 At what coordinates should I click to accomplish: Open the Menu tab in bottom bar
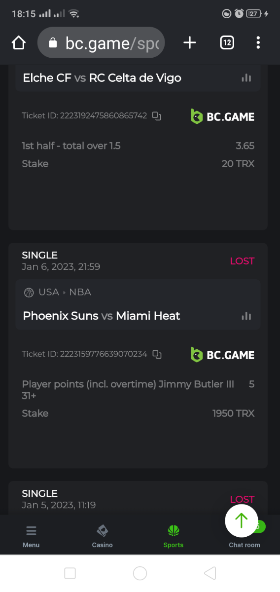31,536
